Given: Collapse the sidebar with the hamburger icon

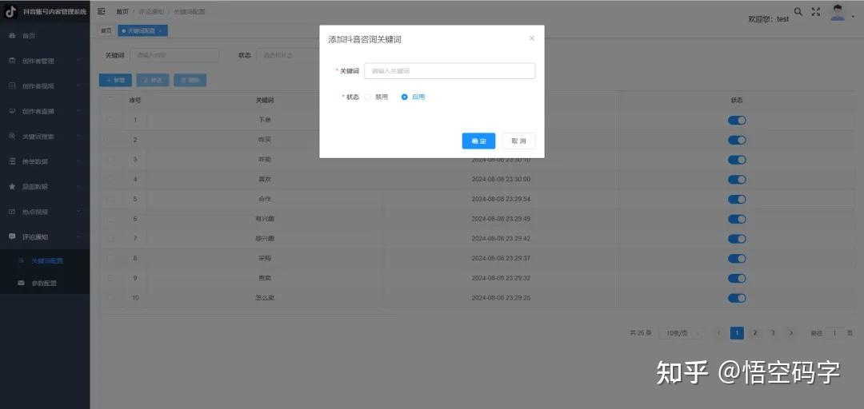Looking at the screenshot, I should tap(102, 11).
